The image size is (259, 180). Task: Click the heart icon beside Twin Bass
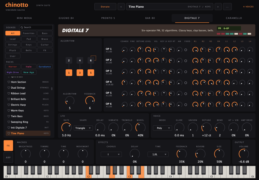9,116
